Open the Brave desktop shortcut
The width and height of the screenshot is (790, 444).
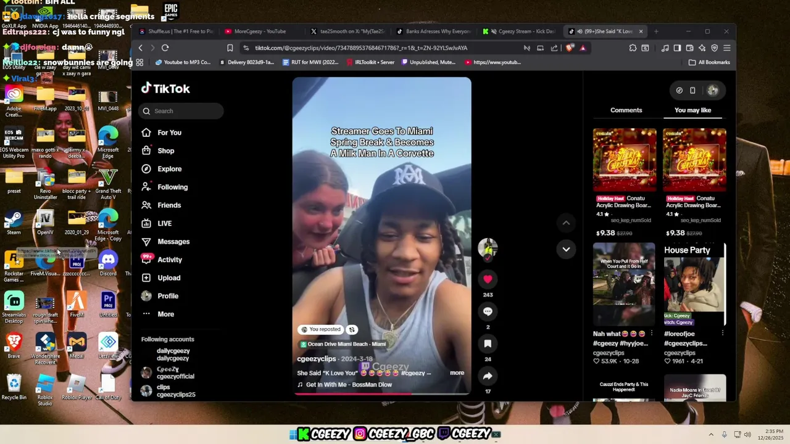(x=14, y=346)
